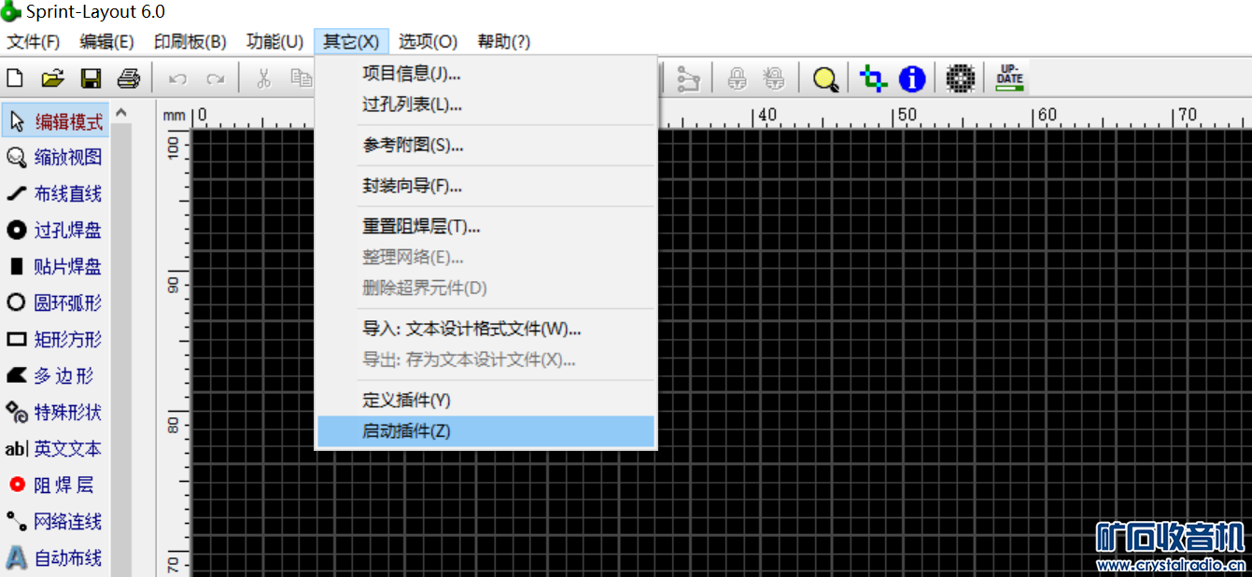Click the Redo arrow icon
The height and width of the screenshot is (577, 1252).
pyautogui.click(x=215, y=79)
